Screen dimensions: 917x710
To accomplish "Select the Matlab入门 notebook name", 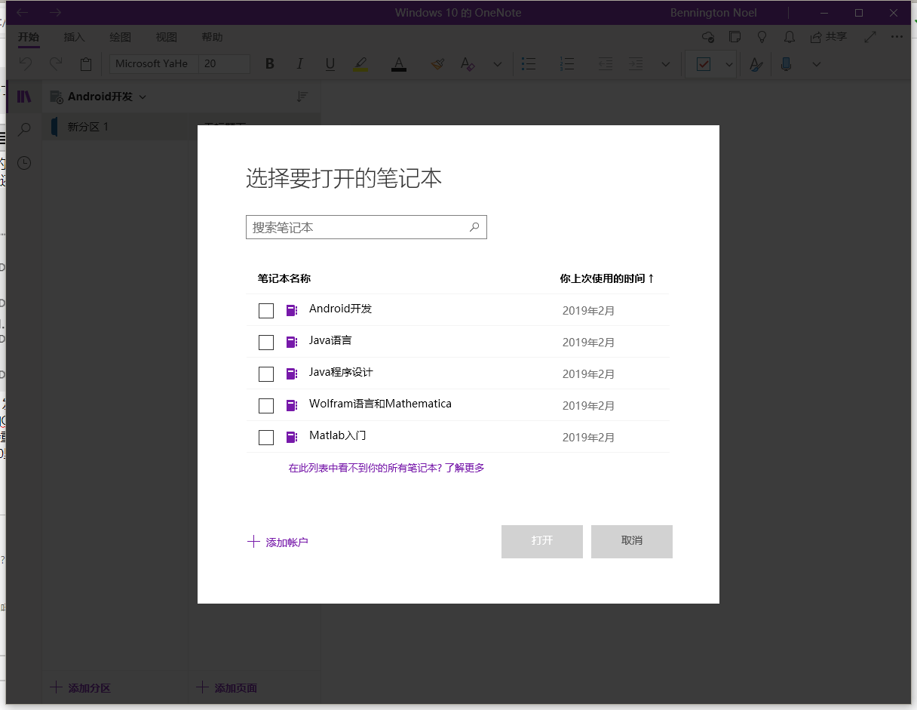I will pos(338,435).
